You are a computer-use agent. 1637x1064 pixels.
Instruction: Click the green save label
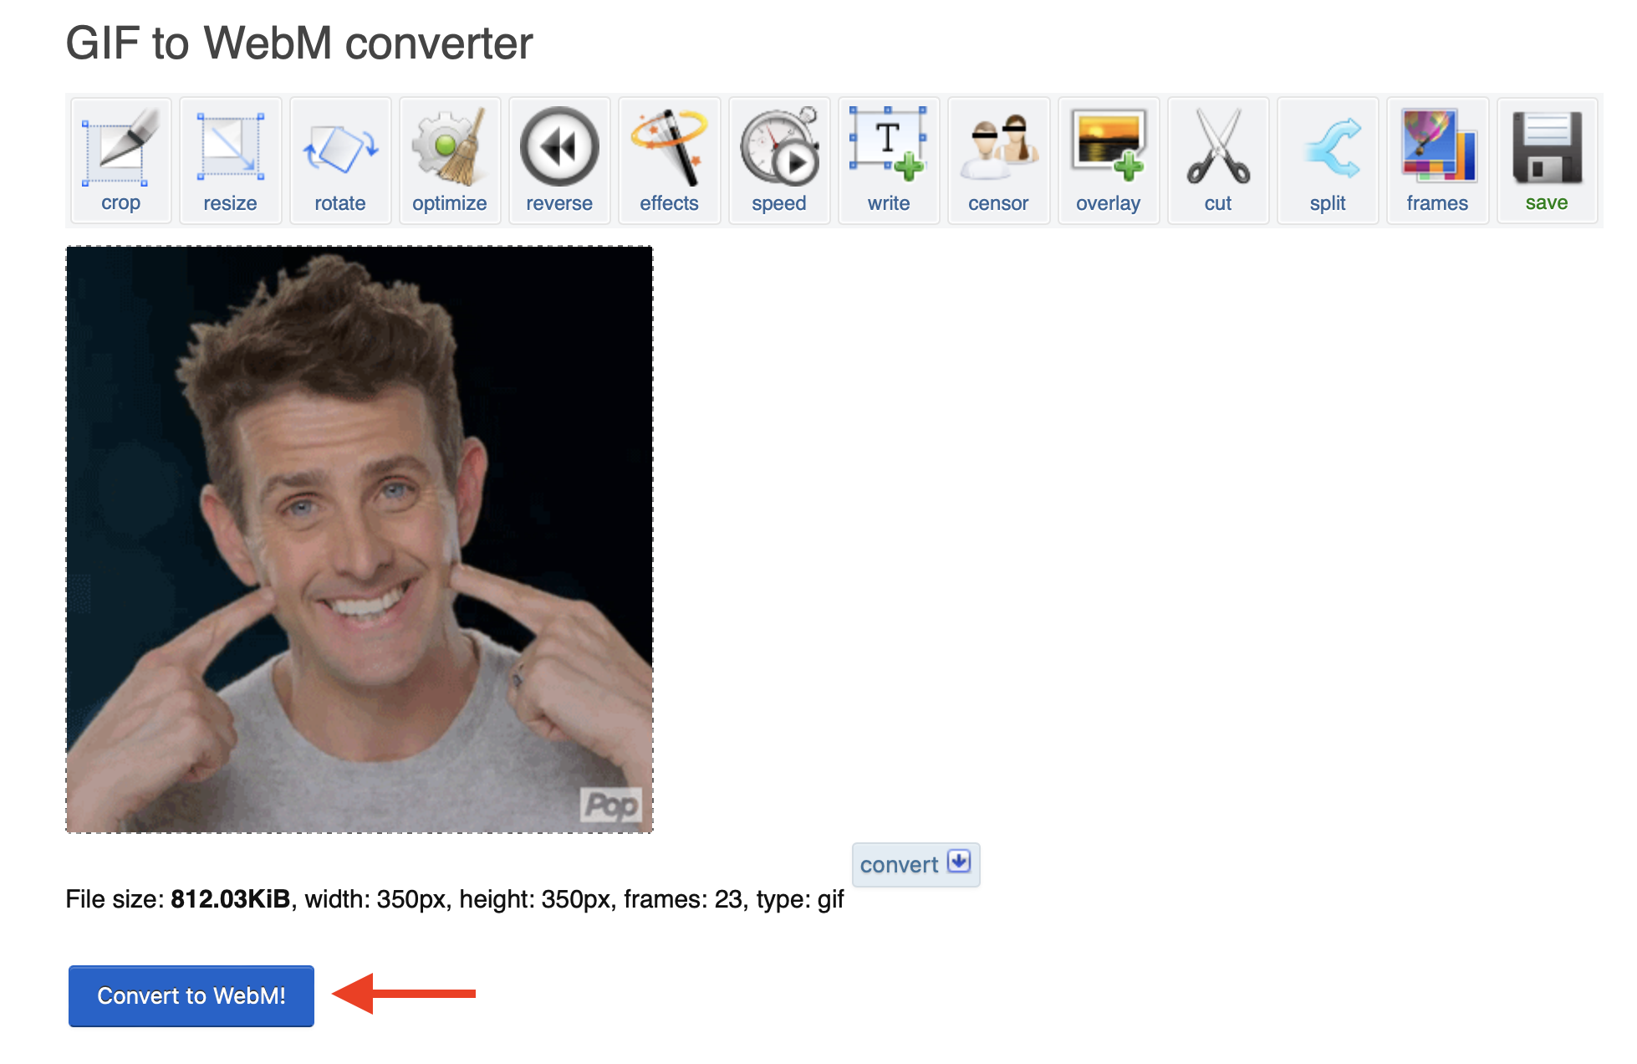point(1547,203)
